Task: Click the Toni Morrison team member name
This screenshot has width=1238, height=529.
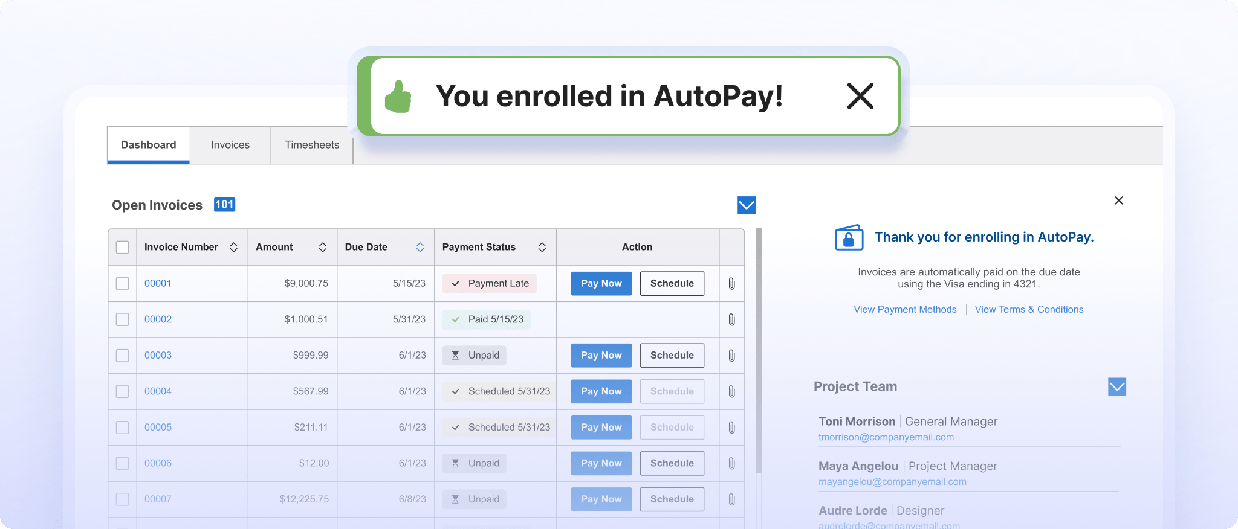Action: (857, 422)
